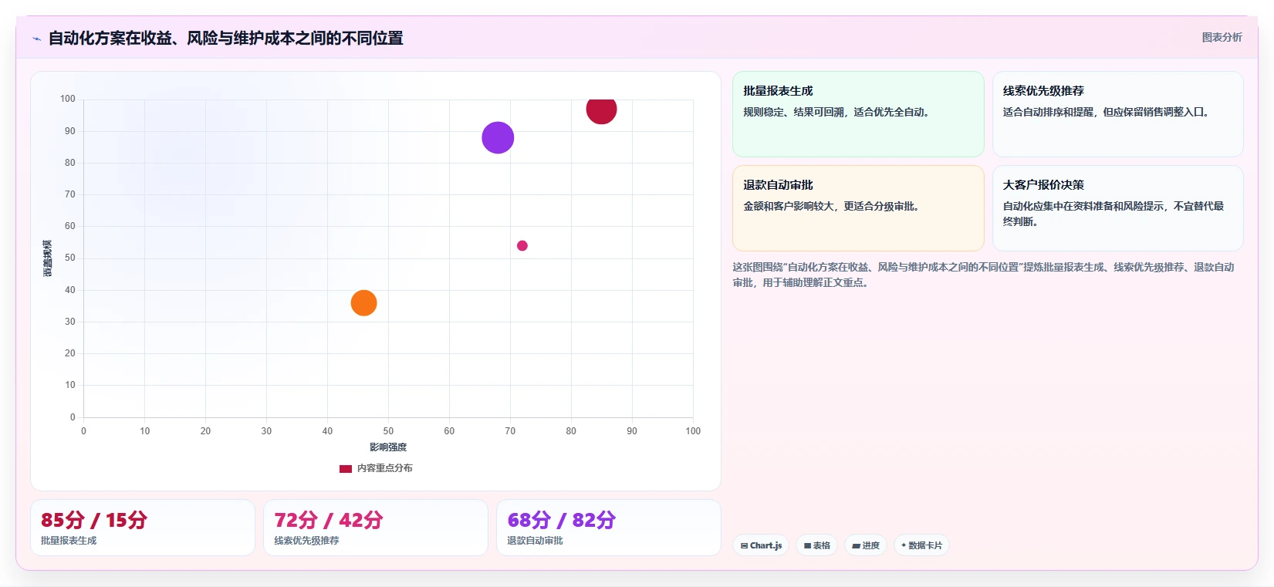Click the 数据卡片 tag

921,545
